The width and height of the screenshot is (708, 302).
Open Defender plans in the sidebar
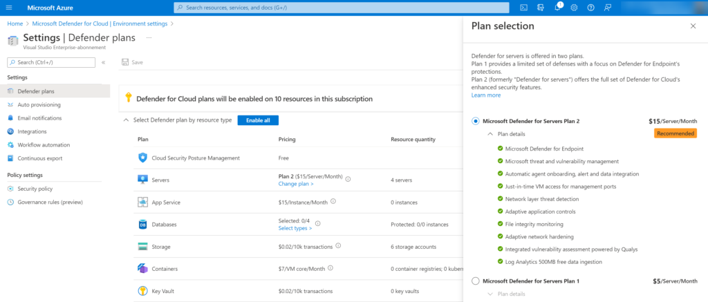55,91
